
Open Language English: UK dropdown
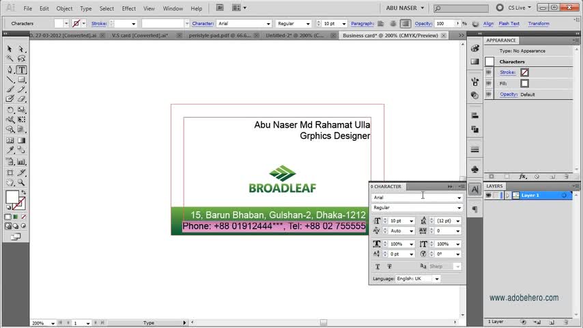[437, 279]
